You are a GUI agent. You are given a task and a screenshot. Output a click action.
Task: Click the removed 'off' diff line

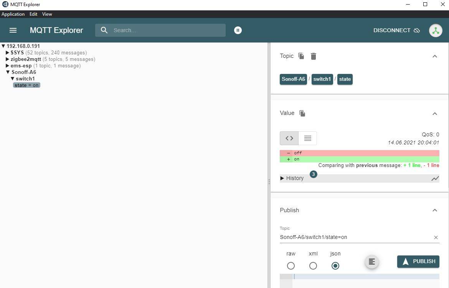[359, 153]
